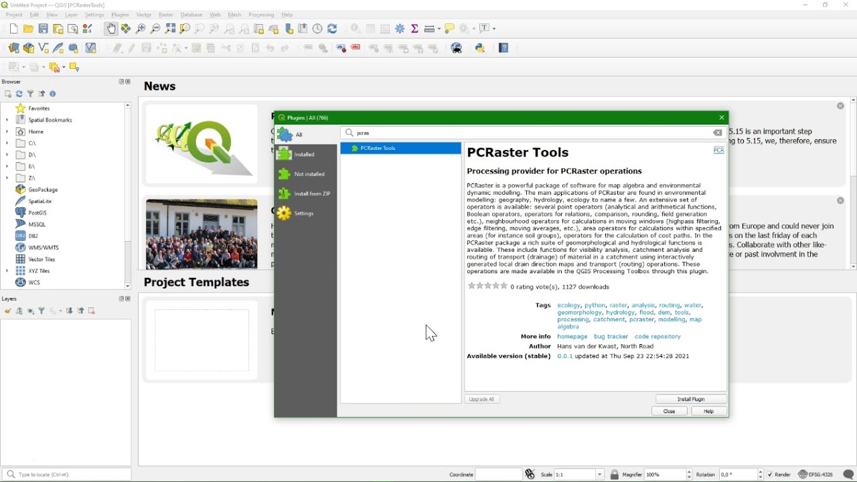Open plugin manager Settings tab

click(305, 213)
